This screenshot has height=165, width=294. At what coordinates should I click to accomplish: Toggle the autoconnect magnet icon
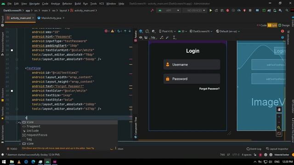click(146, 38)
